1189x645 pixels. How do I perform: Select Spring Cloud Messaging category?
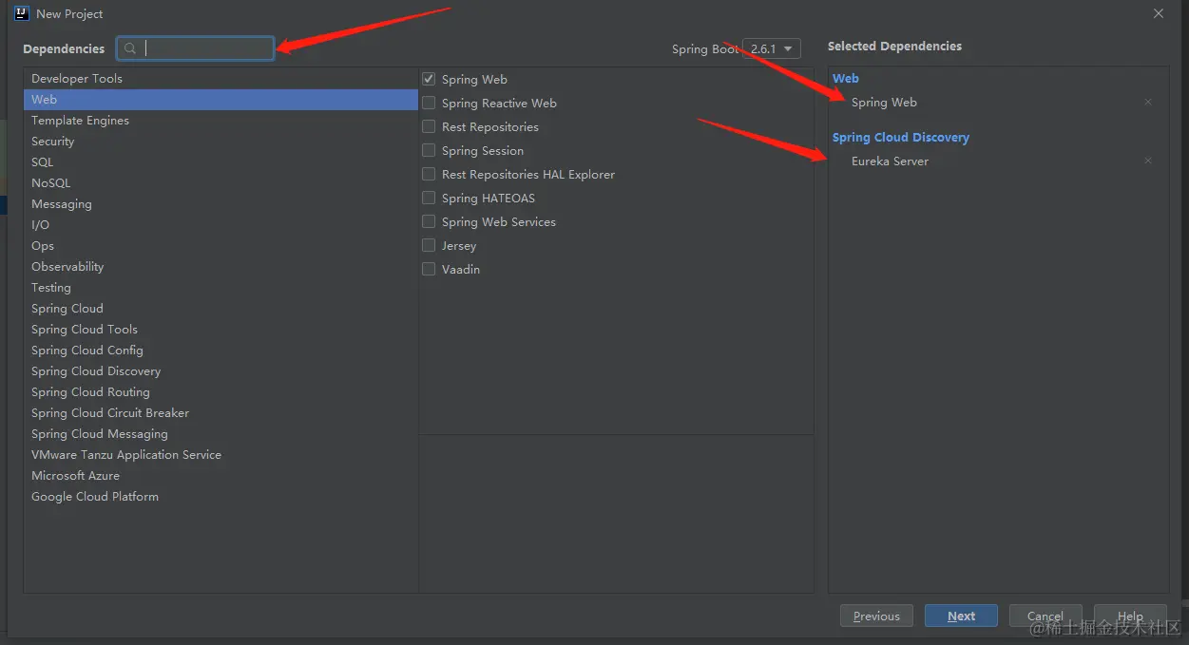click(221, 433)
